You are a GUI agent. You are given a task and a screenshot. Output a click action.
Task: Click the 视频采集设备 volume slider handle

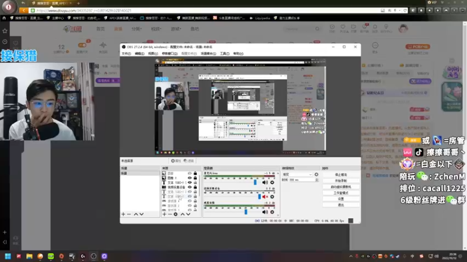pos(259,197)
